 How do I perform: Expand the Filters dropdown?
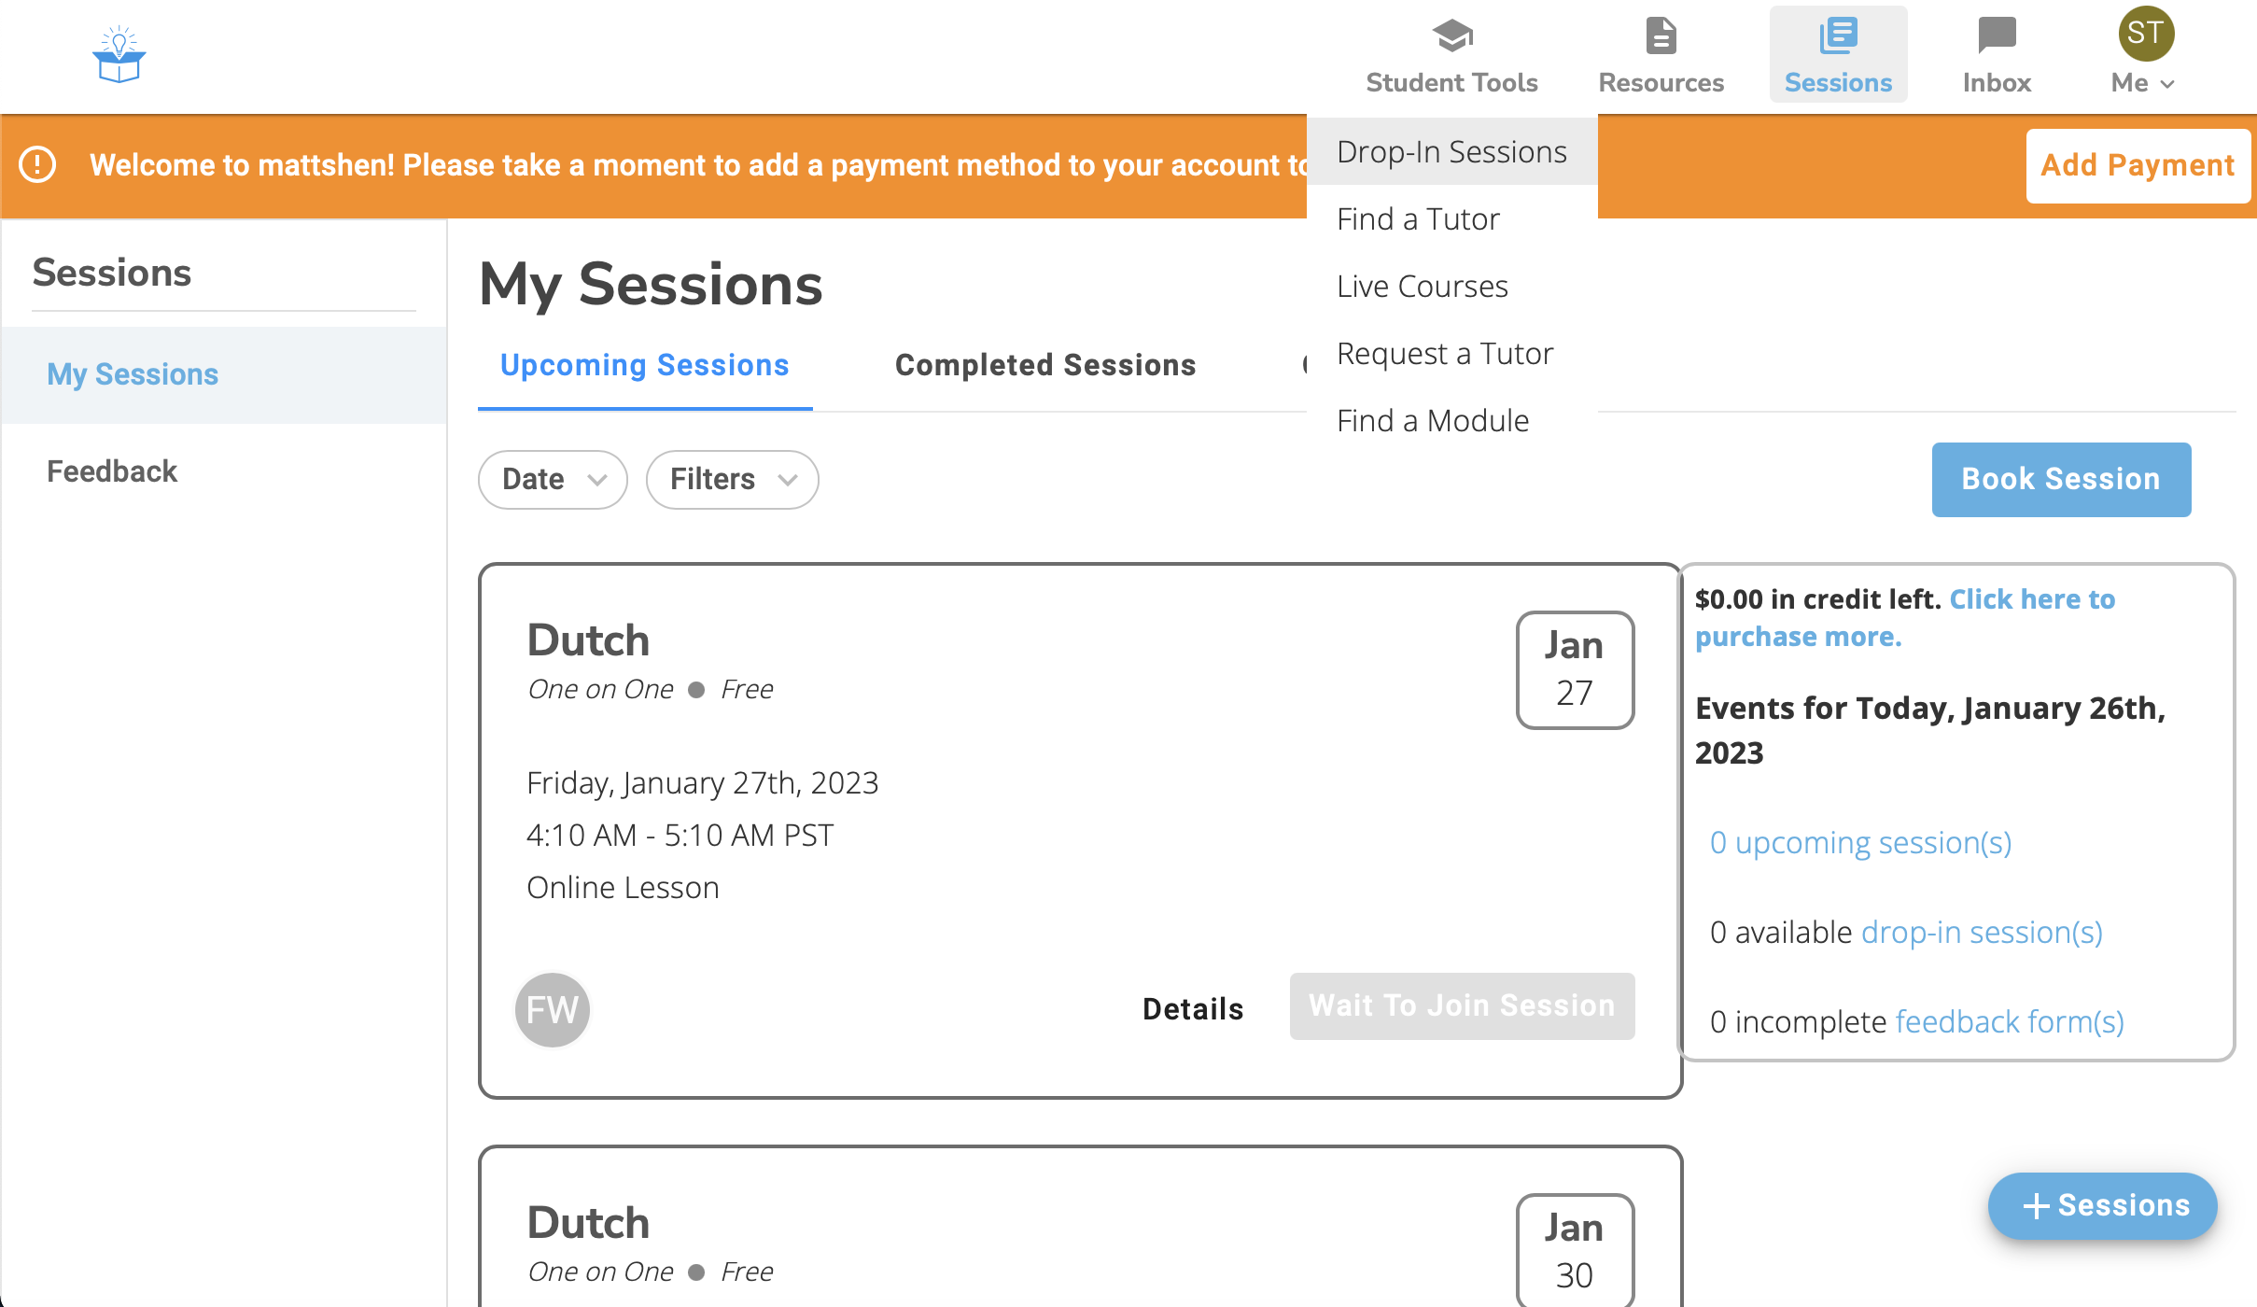click(732, 479)
